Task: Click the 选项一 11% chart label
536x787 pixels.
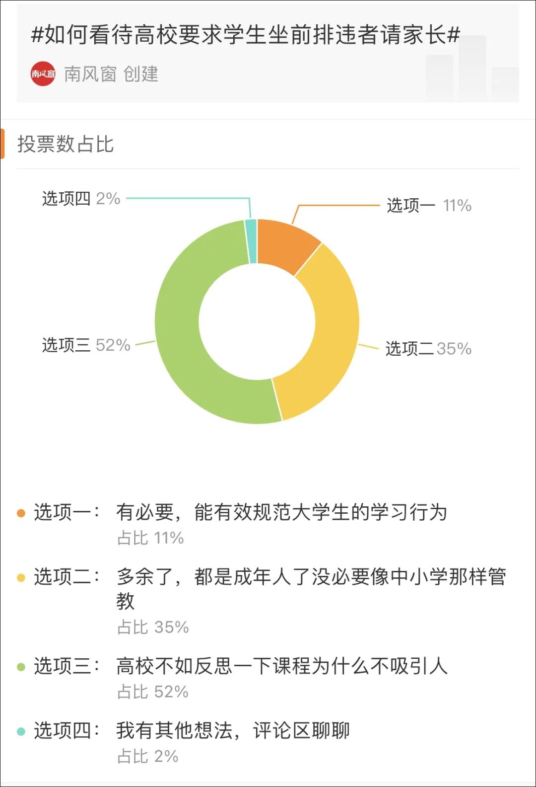Action: point(429,205)
